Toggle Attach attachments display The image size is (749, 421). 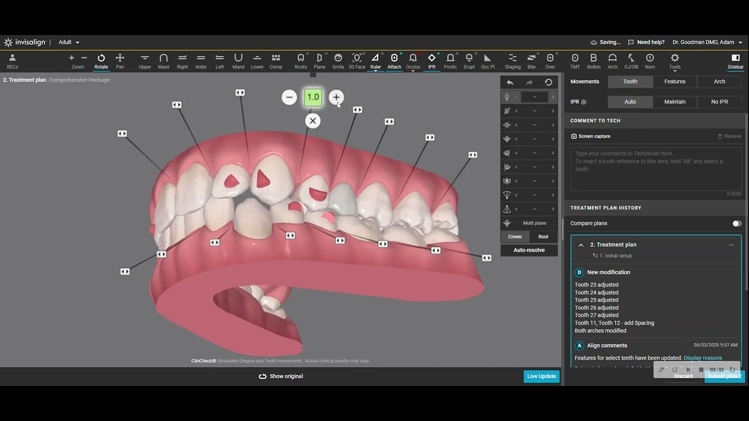coord(394,61)
